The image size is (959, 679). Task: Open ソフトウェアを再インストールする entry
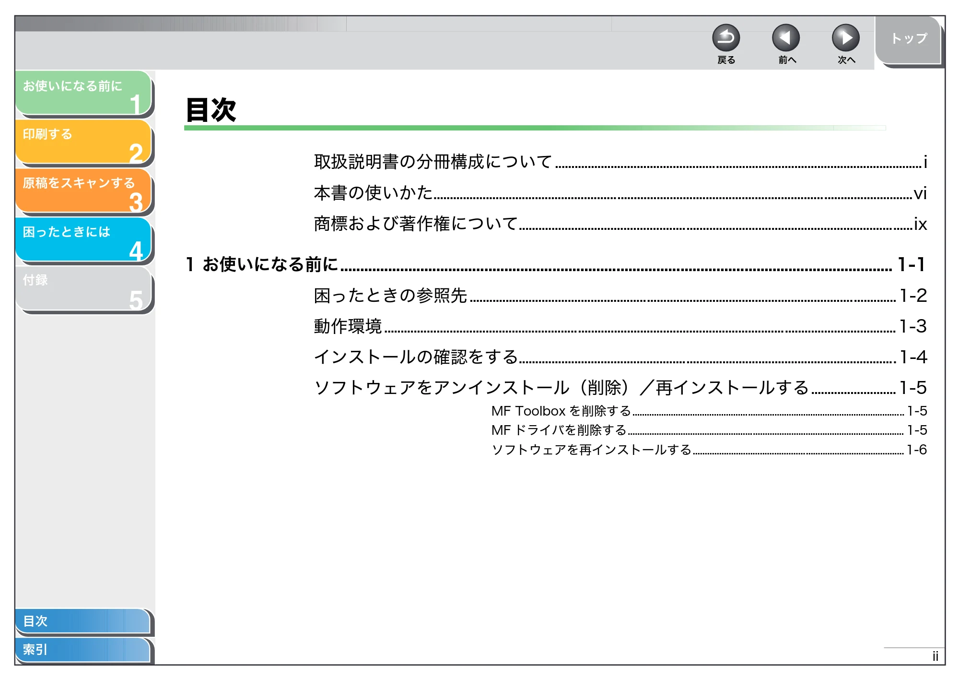[x=709, y=450]
